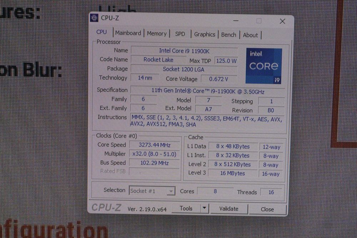Screen dimensions: 357x238
Task: Click the L1 Inst. value 8 x 32 KBytes
Action: click(x=233, y=156)
